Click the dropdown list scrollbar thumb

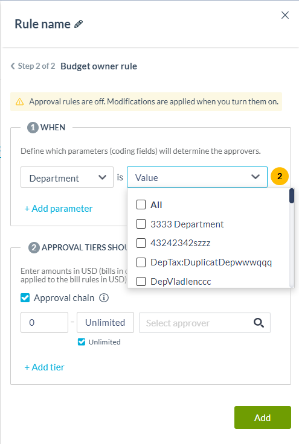coord(292,196)
